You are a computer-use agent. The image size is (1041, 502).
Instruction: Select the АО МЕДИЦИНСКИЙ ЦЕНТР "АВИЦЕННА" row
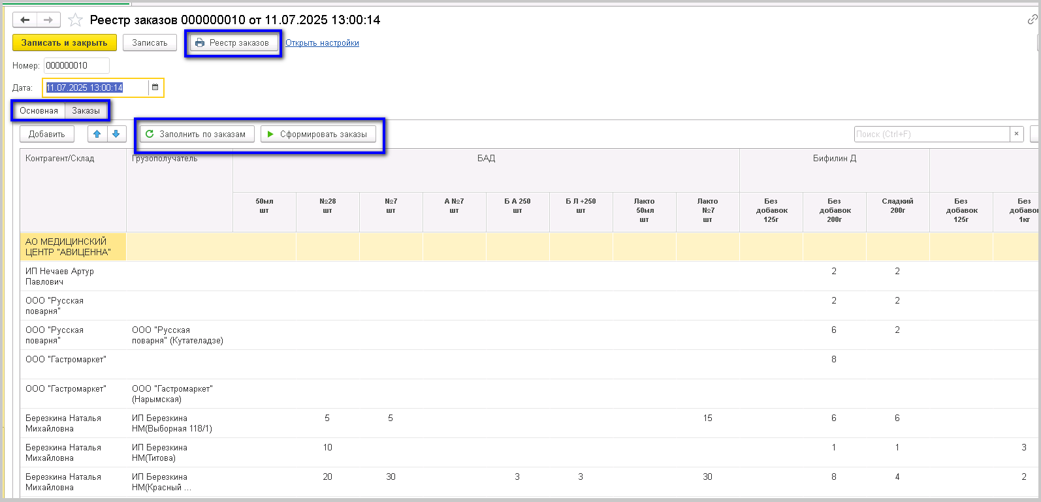click(68, 247)
